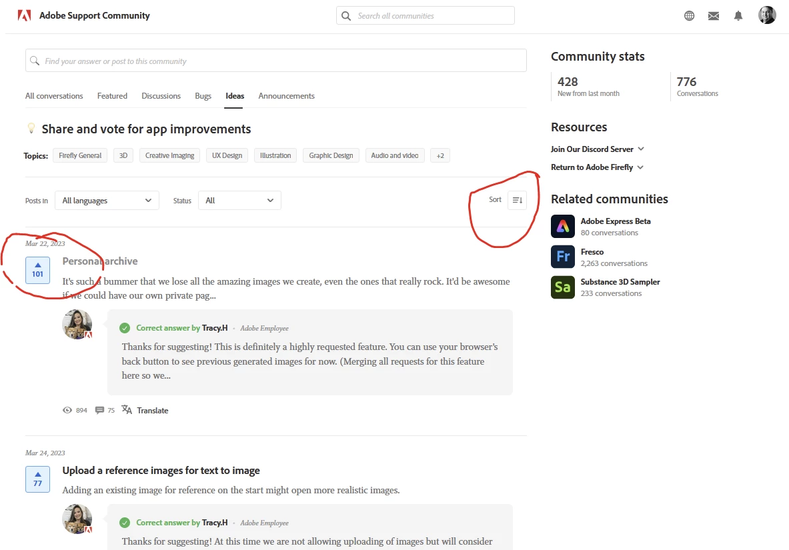Open Adobe Express Beta community link

tap(616, 221)
